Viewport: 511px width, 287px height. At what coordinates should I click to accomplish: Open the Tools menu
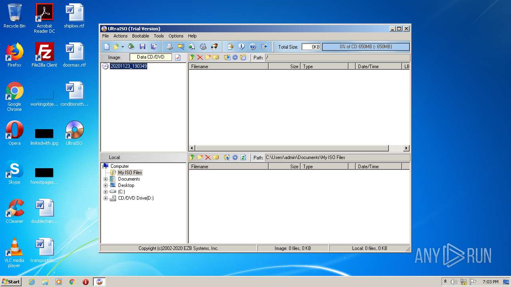tap(159, 36)
